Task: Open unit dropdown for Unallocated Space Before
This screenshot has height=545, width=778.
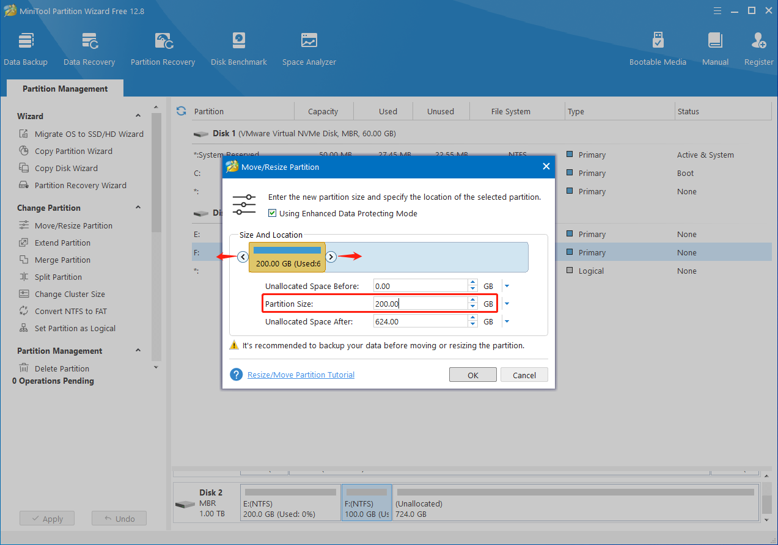Action: click(x=507, y=286)
